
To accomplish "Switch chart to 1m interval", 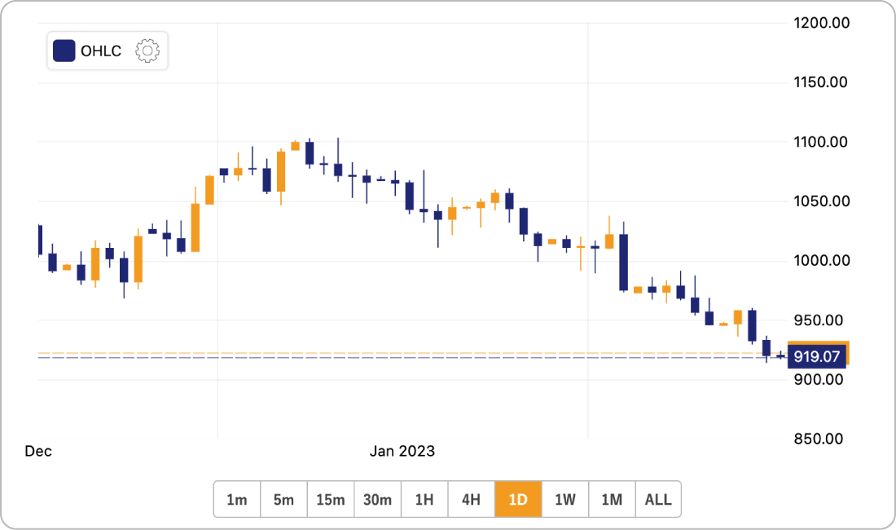I will click(x=237, y=499).
